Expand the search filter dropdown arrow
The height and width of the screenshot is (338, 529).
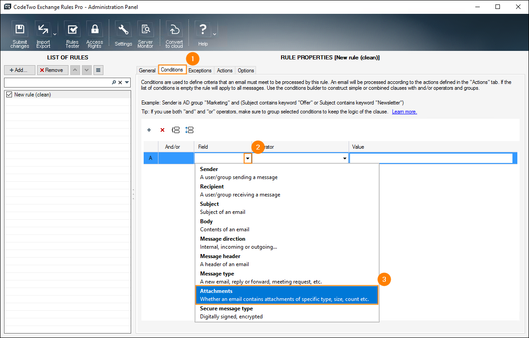[x=127, y=83]
